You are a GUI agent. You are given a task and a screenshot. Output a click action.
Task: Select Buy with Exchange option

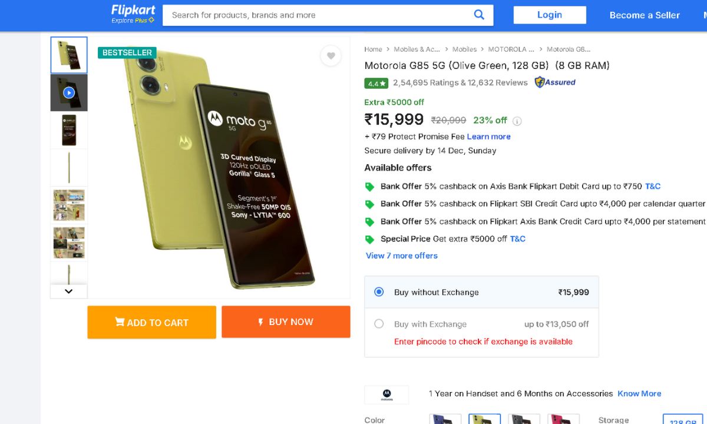[x=379, y=324]
